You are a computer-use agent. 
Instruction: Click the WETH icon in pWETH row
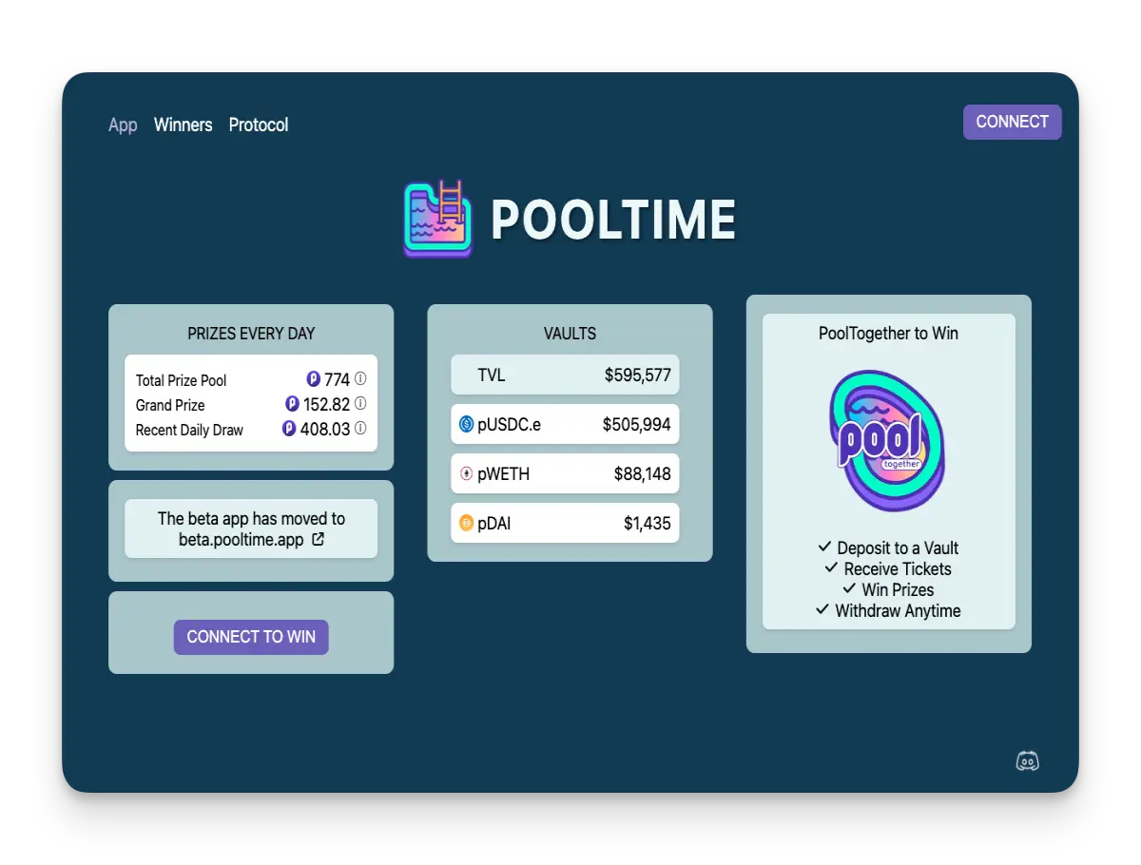[466, 473]
